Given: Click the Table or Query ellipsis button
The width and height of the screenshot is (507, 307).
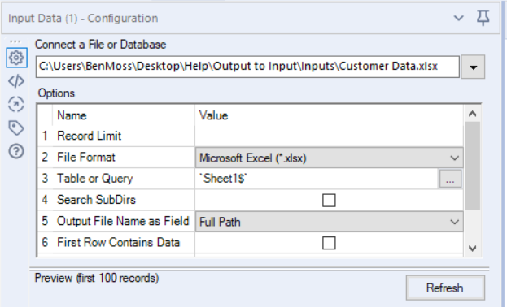Looking at the screenshot, I should [x=450, y=179].
